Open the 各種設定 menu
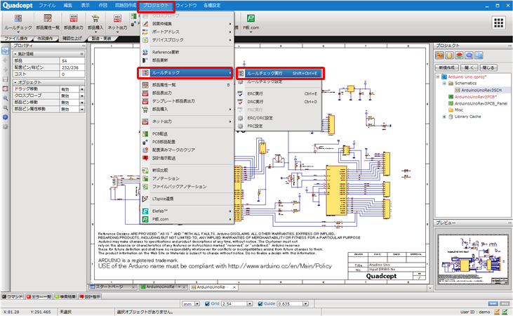This screenshot has height=316, width=513. pos(212,5)
